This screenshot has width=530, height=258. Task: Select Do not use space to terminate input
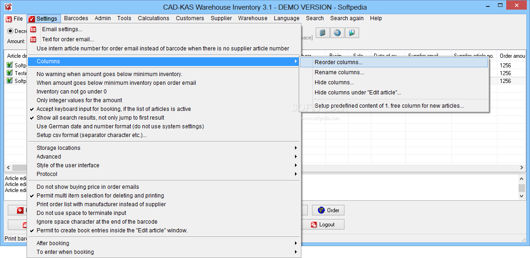click(164, 213)
